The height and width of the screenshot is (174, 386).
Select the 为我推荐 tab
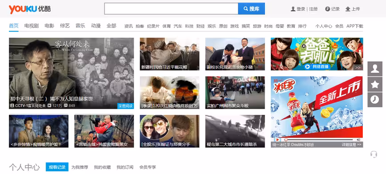(80, 167)
